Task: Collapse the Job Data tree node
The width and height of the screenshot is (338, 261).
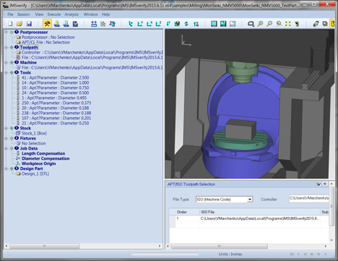Action: tap(6, 148)
